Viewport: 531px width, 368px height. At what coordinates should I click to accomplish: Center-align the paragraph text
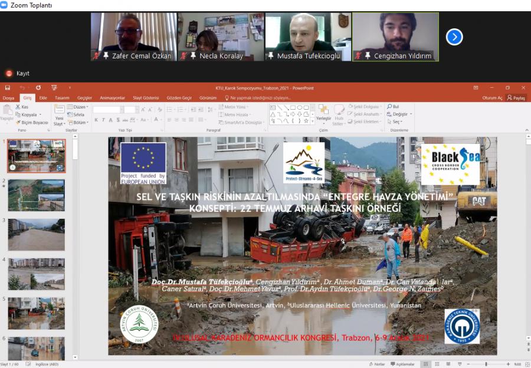(176, 120)
